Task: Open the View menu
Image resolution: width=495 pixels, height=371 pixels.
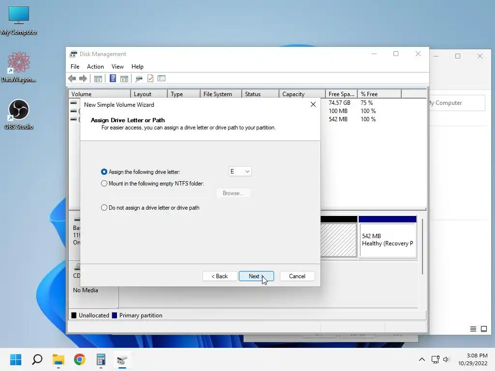Action: pos(117,67)
